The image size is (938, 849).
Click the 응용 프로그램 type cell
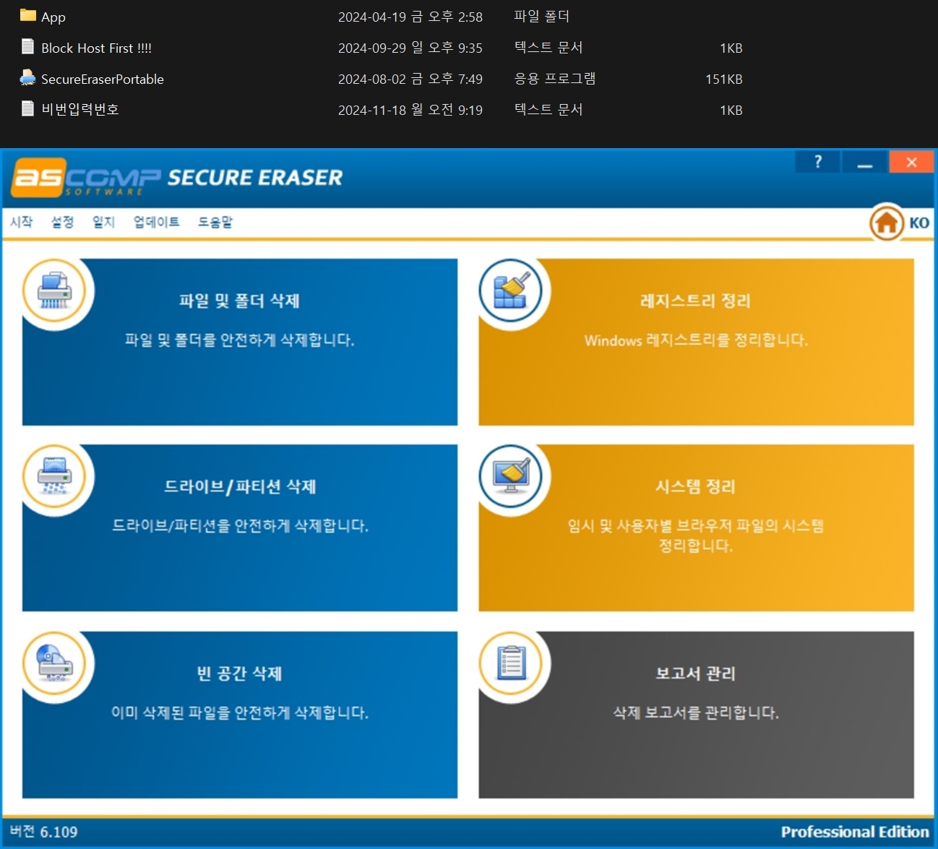(555, 78)
